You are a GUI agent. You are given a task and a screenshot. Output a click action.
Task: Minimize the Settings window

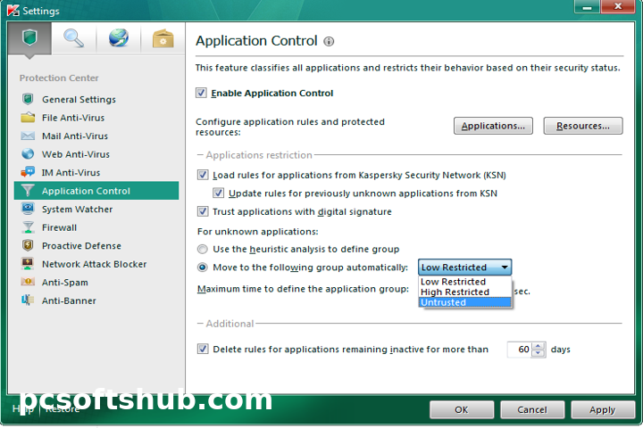pos(587,6)
